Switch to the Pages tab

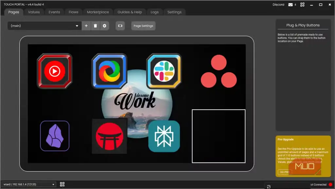click(14, 12)
